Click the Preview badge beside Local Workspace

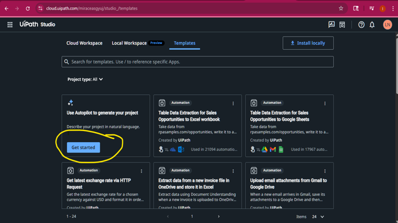(156, 43)
